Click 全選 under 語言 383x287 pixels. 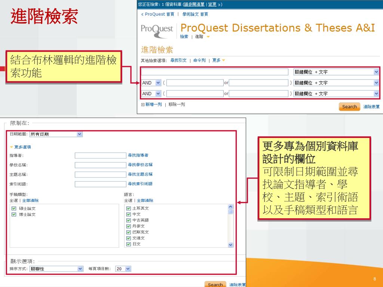(128, 201)
